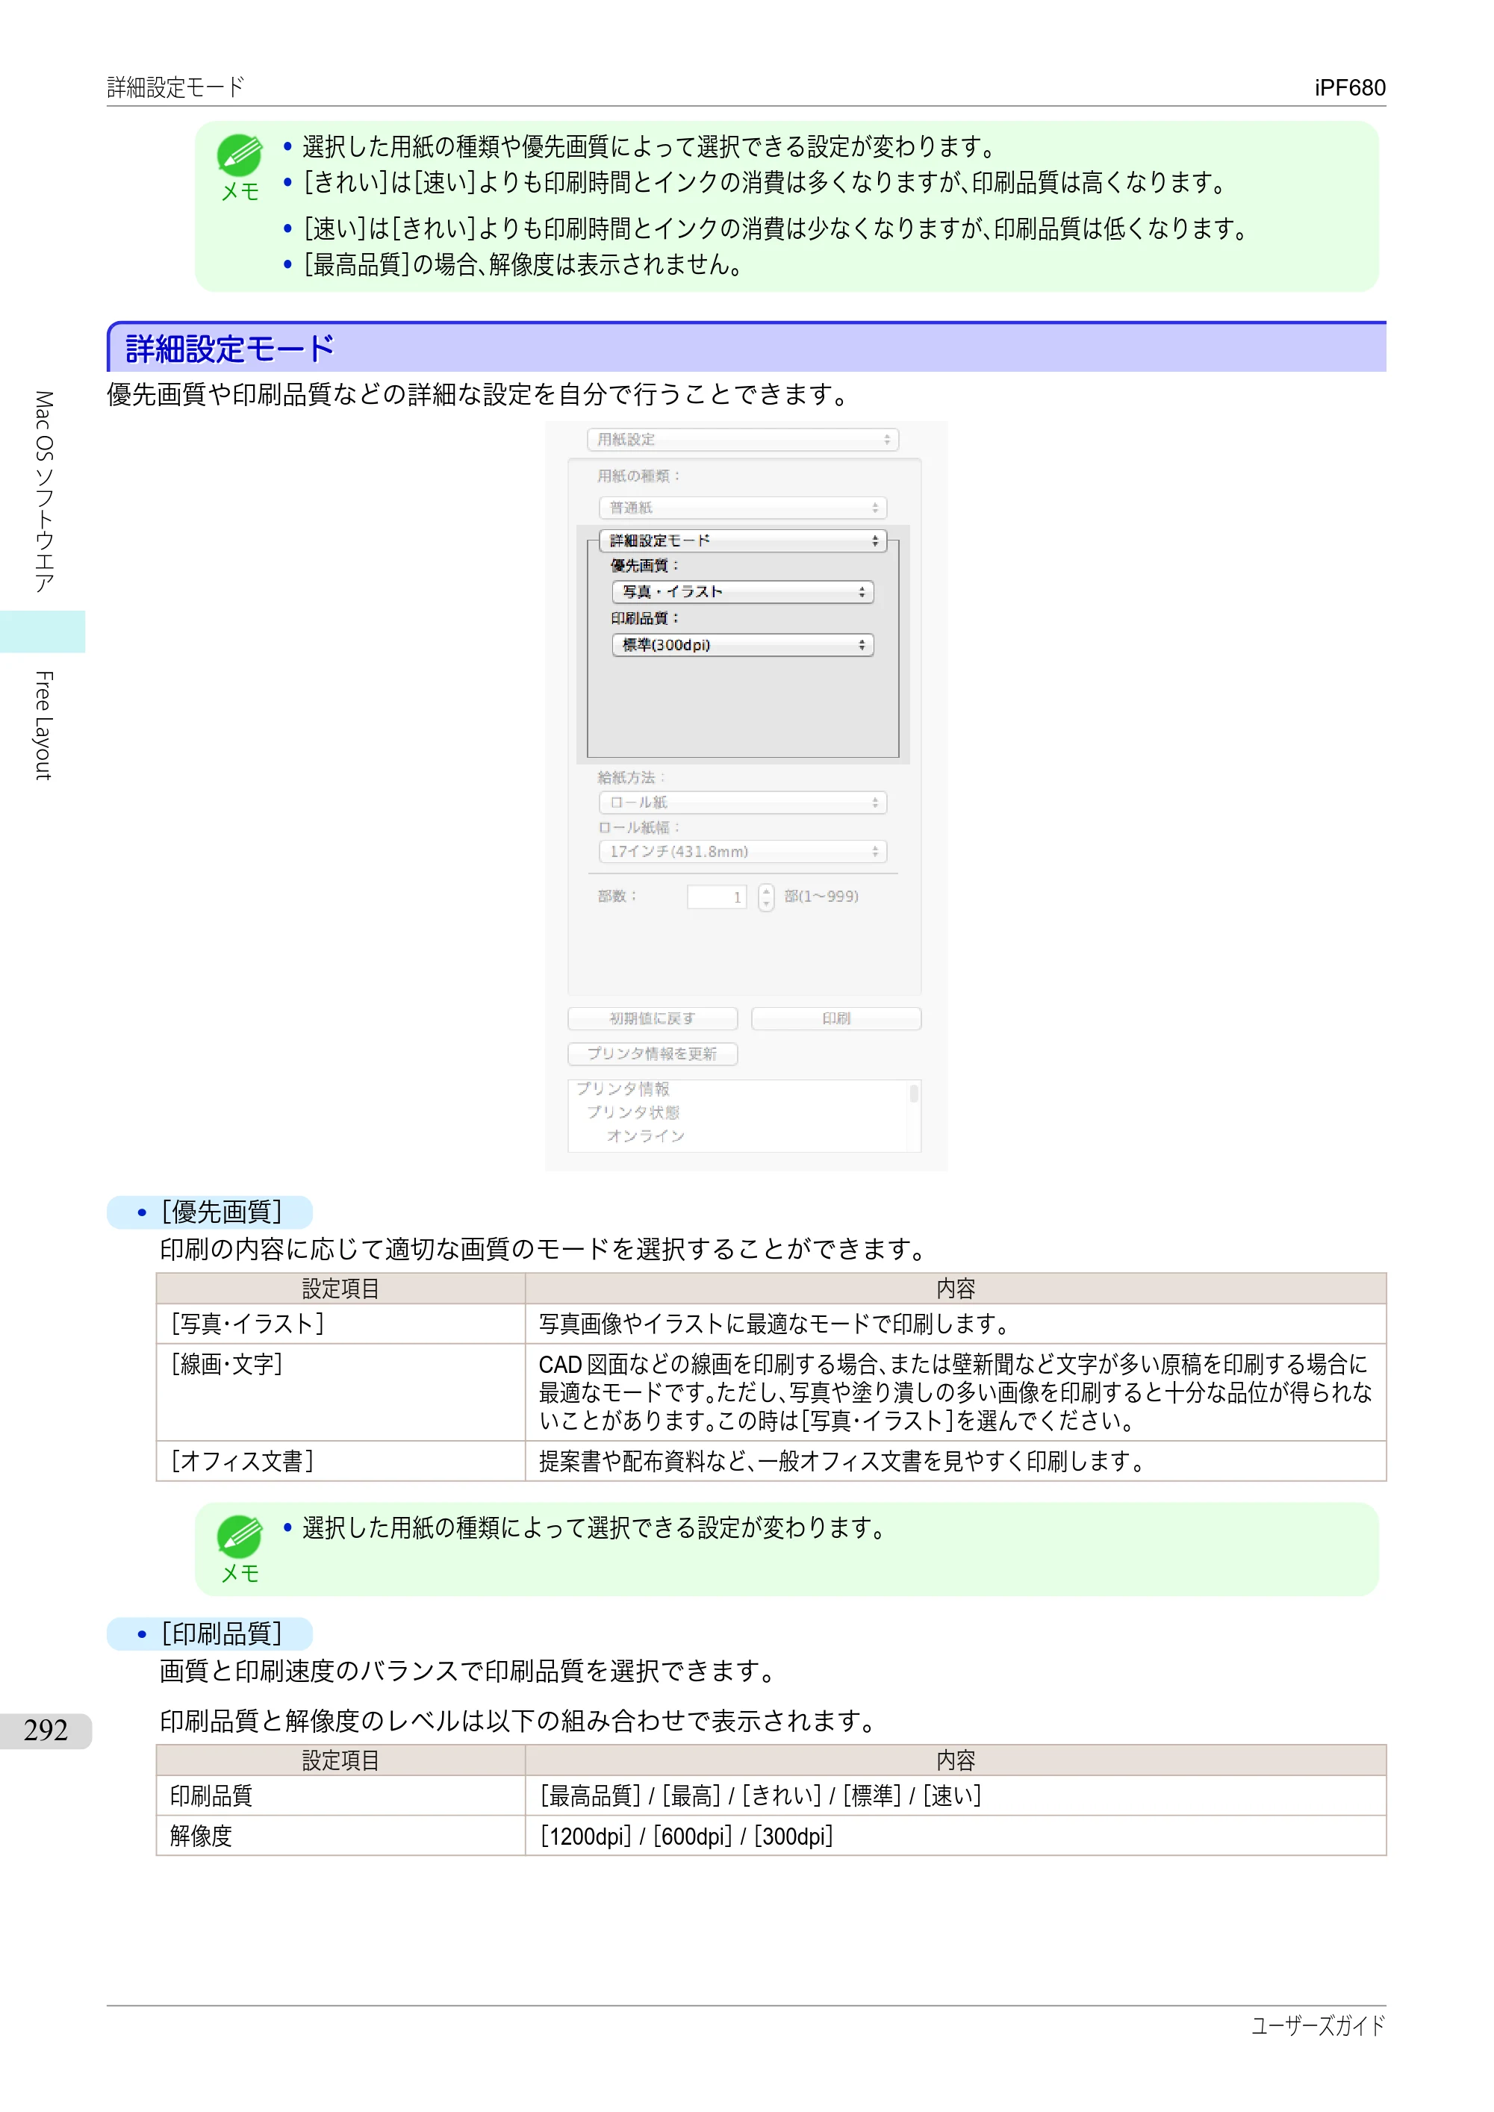Image resolution: width=1494 pixels, height=2112 pixels.
Task: Click the page number 292
Action: [46, 1731]
